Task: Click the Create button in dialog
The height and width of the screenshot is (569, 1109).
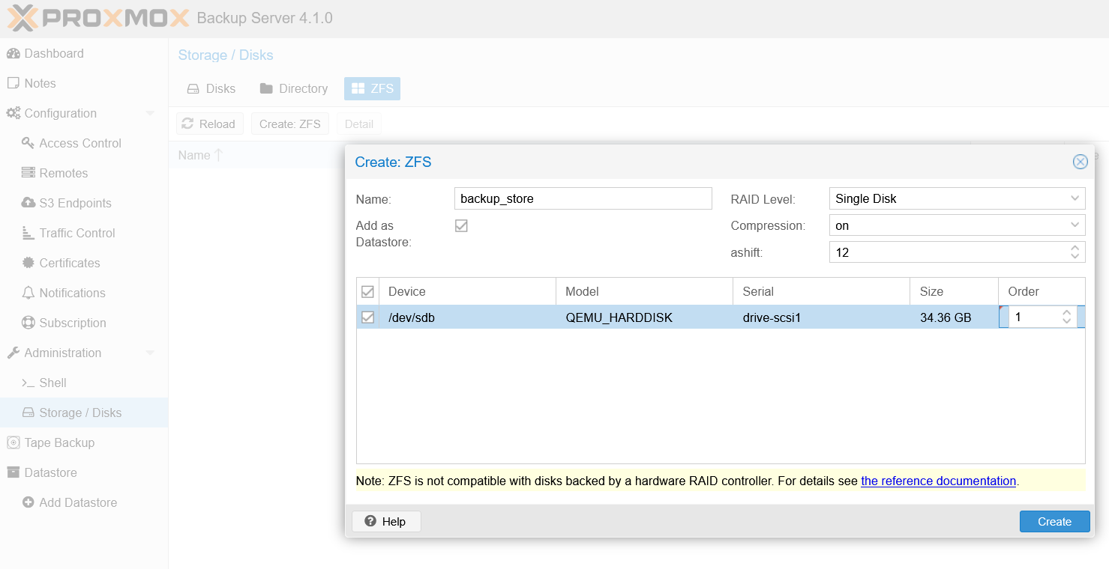Action: tap(1054, 522)
